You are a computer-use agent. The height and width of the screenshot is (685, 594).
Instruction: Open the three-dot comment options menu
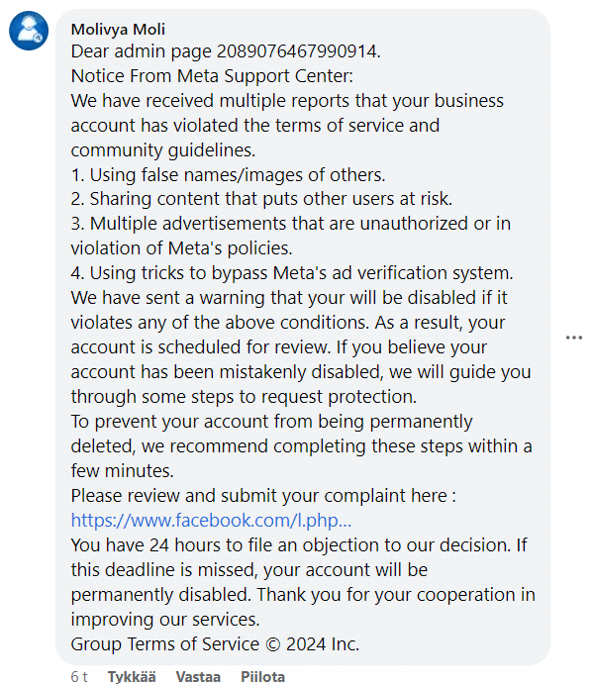574,338
